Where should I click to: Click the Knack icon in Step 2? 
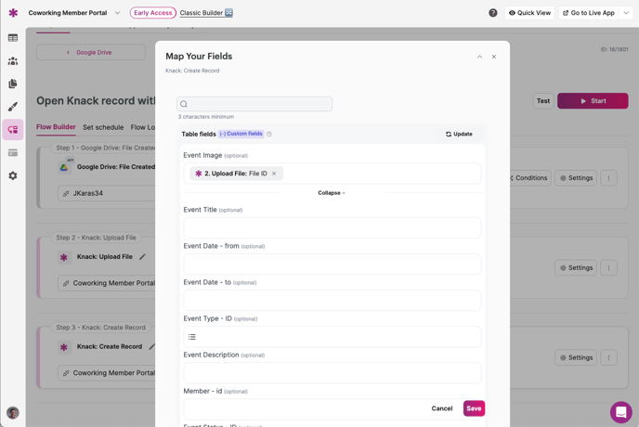64,257
